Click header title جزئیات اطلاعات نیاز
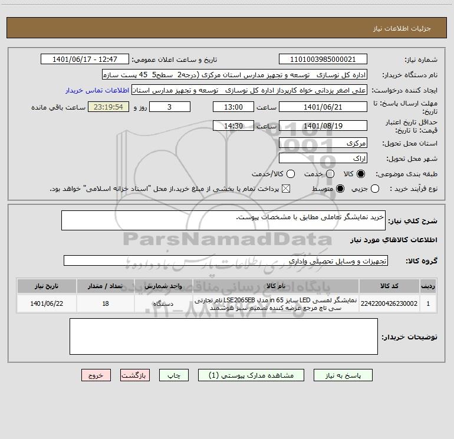The height and width of the screenshot is (439, 454). tap(402, 28)
